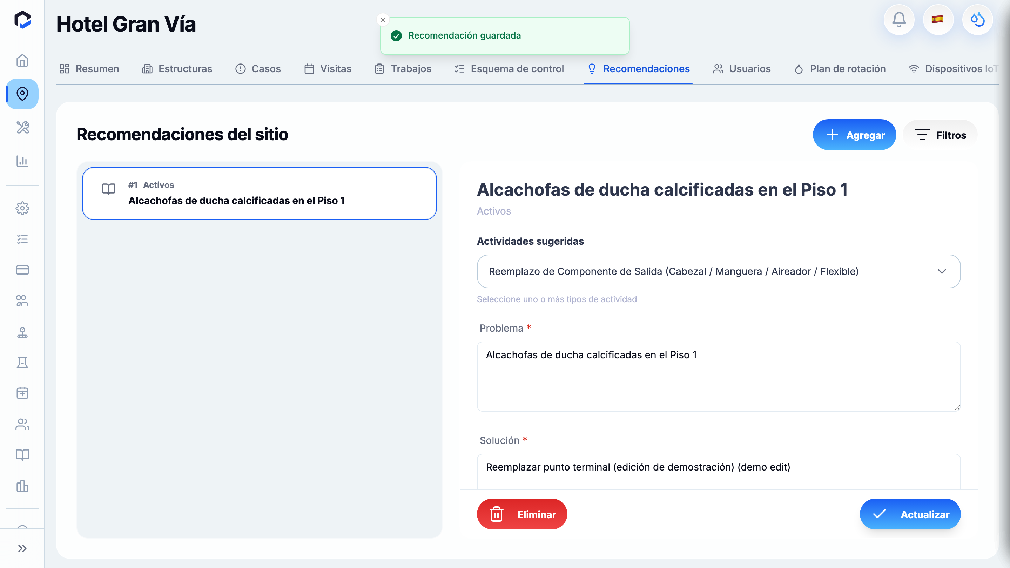Switch to the Estructuras tab
The width and height of the screenshot is (1010, 568).
tap(177, 69)
